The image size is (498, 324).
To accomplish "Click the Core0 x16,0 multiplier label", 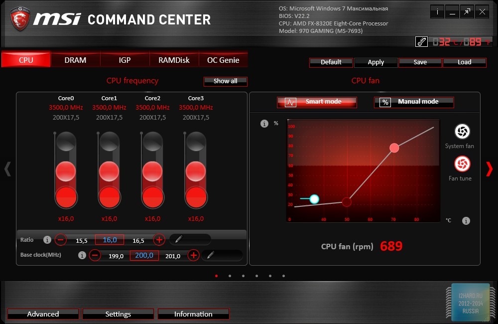I will tap(66, 219).
